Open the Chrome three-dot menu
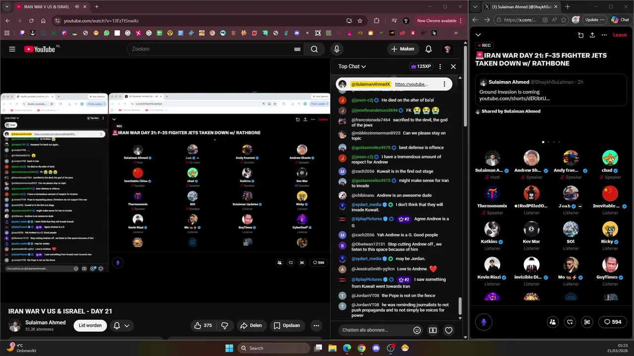Screen dimensions: 634x356 (461, 21)
